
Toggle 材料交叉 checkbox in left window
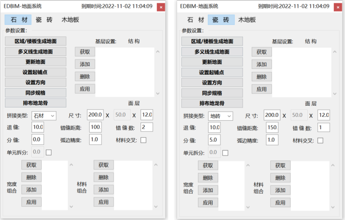143,140
